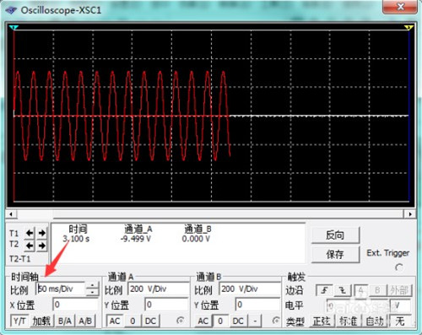Click the 加载 (Add) mode button
422x335 pixels.
pyautogui.click(x=41, y=321)
